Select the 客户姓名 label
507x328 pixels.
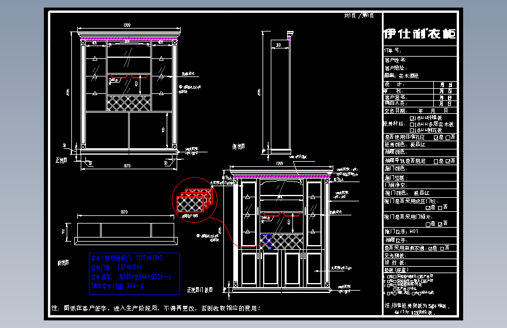[395, 60]
